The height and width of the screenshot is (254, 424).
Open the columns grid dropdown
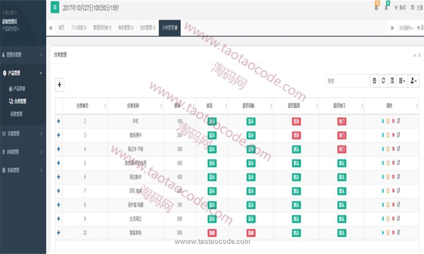402,81
